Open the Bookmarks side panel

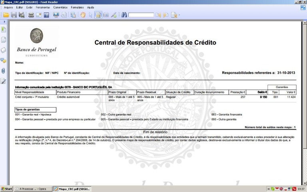tap(4, 30)
